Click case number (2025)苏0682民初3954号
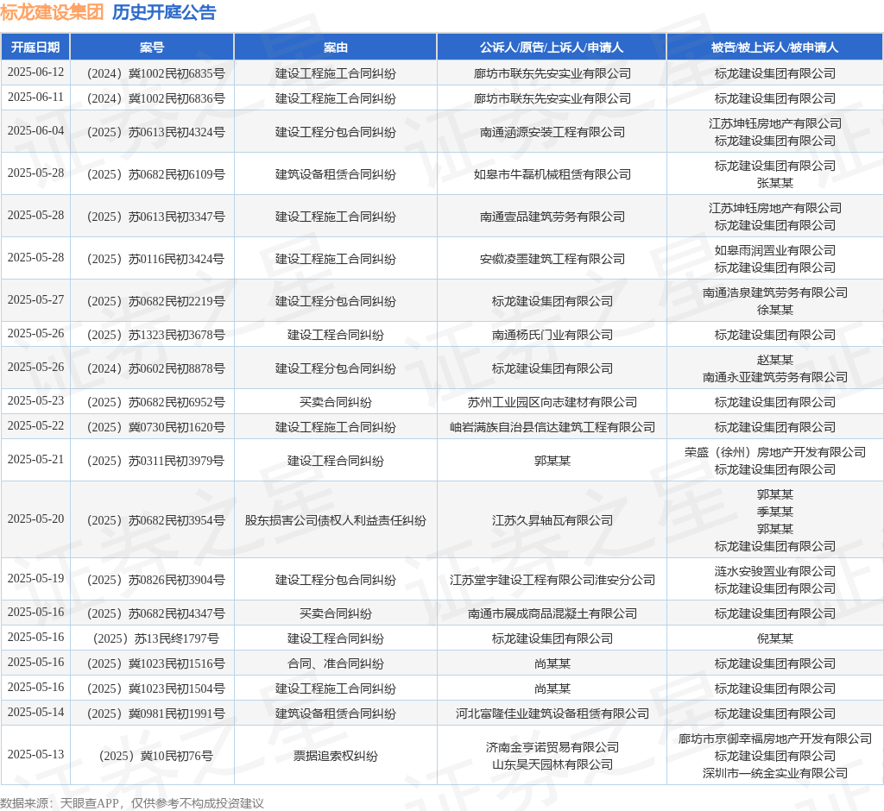This screenshot has height=811, width=884. [x=155, y=520]
